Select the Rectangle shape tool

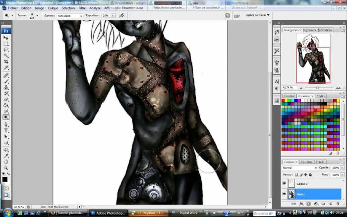pyautogui.click(x=6, y=143)
